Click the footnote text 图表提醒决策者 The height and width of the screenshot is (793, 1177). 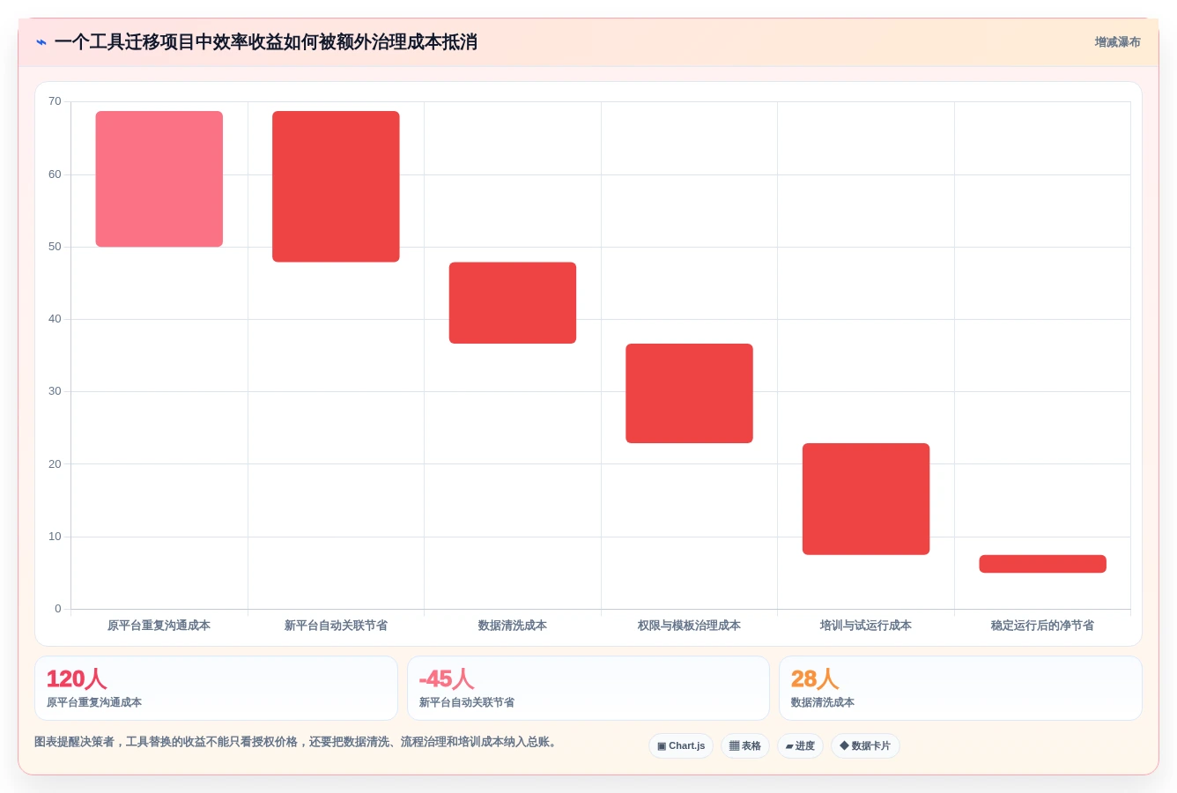(x=297, y=742)
